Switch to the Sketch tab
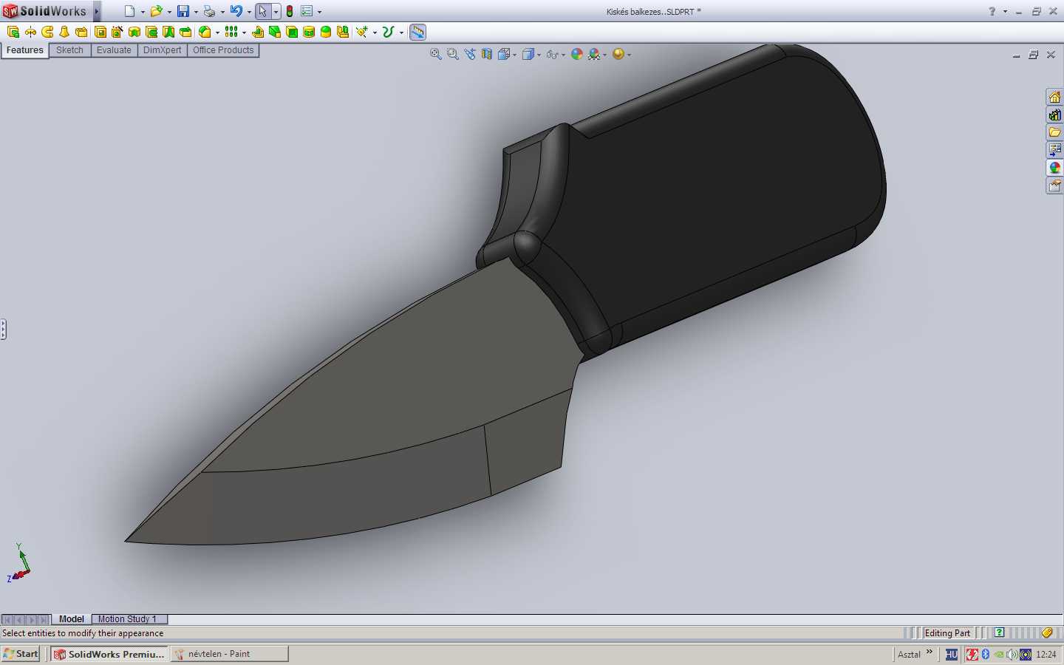1064x665 pixels. (x=69, y=50)
